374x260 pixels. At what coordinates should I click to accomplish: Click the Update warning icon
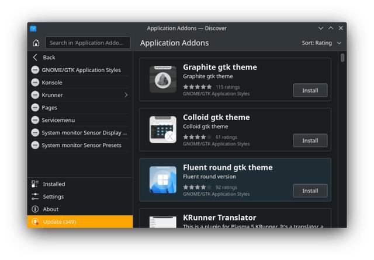(x=35, y=222)
